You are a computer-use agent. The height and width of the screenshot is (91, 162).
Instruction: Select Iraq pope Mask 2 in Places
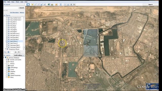click(15, 47)
